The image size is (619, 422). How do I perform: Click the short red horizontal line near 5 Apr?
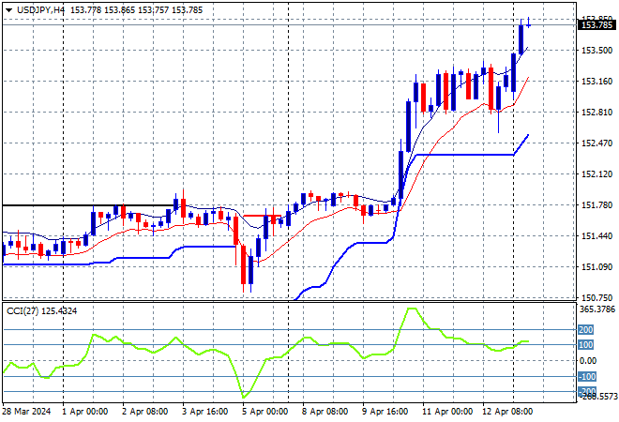(x=262, y=216)
